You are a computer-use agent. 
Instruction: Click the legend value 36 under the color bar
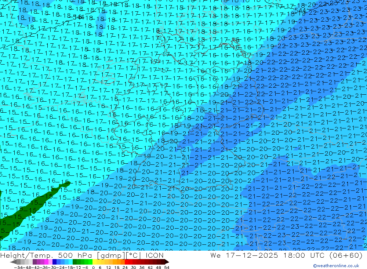[x=142, y=268]
